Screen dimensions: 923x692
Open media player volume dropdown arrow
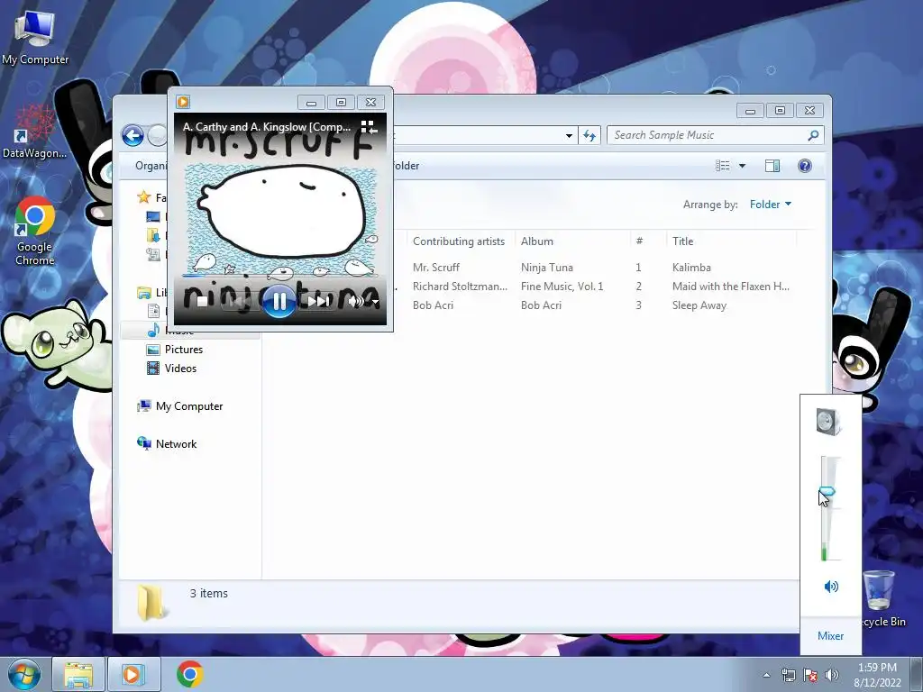[375, 303]
